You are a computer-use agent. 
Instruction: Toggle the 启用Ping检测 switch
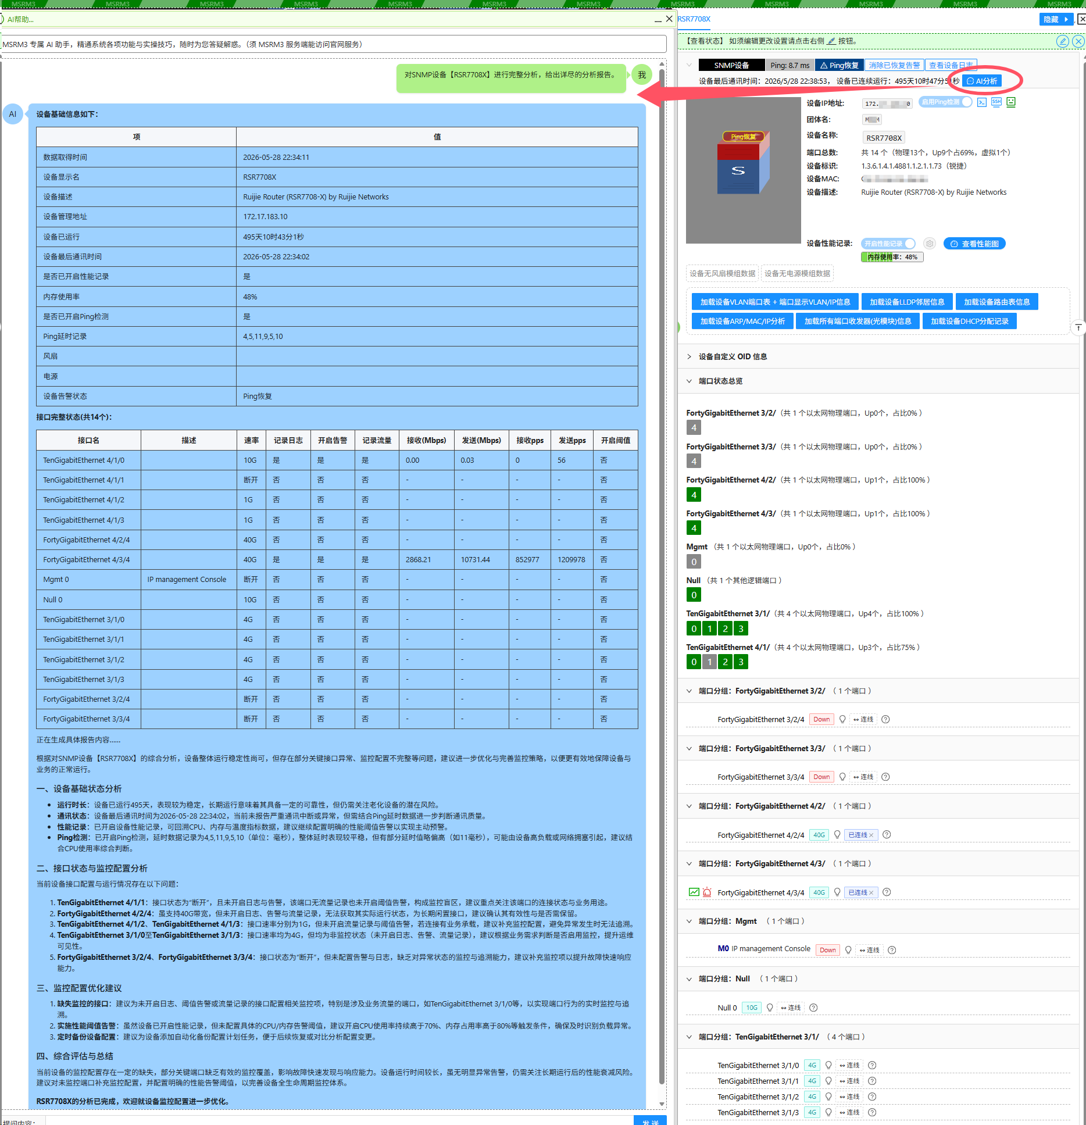[x=945, y=102]
